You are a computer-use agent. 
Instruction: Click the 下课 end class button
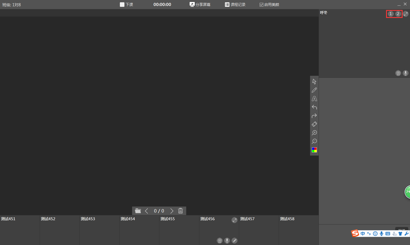(x=126, y=5)
